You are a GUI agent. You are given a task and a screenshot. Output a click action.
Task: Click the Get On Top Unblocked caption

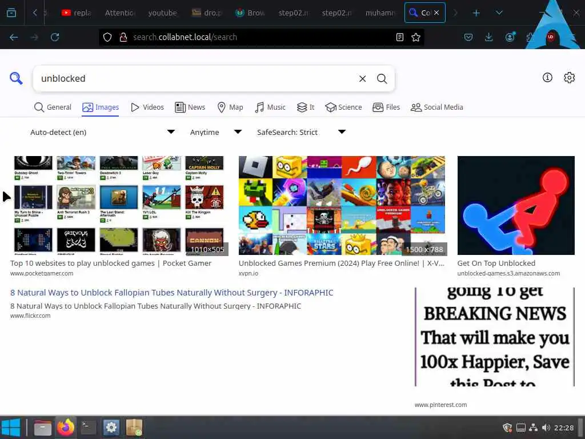point(496,264)
